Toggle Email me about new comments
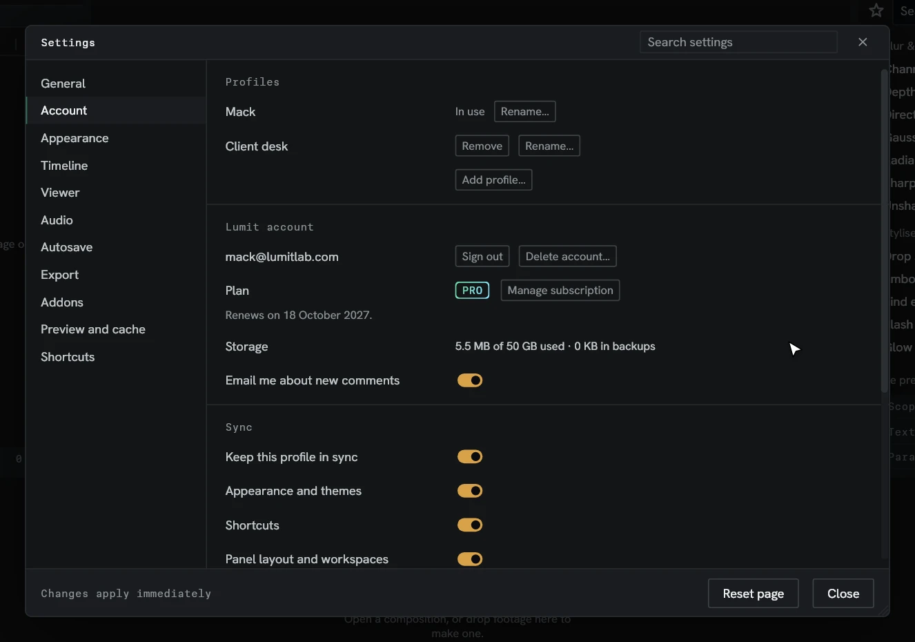 click(470, 380)
